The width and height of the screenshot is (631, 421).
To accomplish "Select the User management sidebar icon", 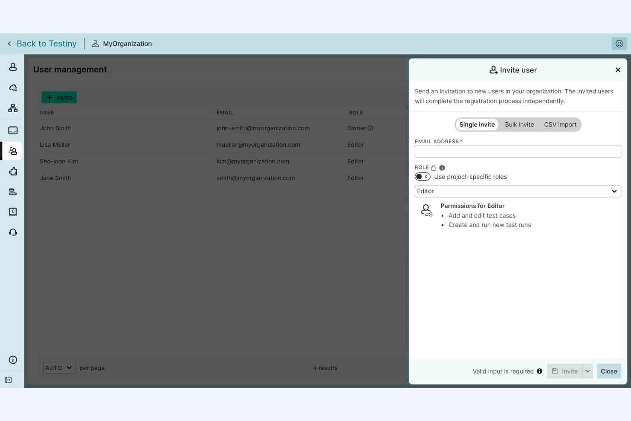I will [12, 151].
